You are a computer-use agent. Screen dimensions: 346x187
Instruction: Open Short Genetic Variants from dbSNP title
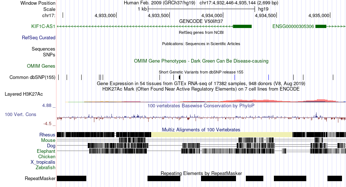pos(201,72)
